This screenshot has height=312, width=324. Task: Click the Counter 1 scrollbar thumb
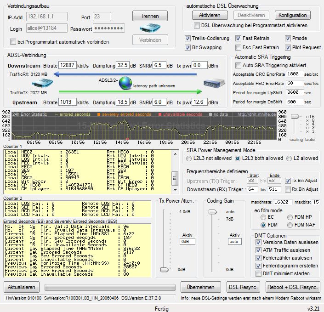pos(175,178)
